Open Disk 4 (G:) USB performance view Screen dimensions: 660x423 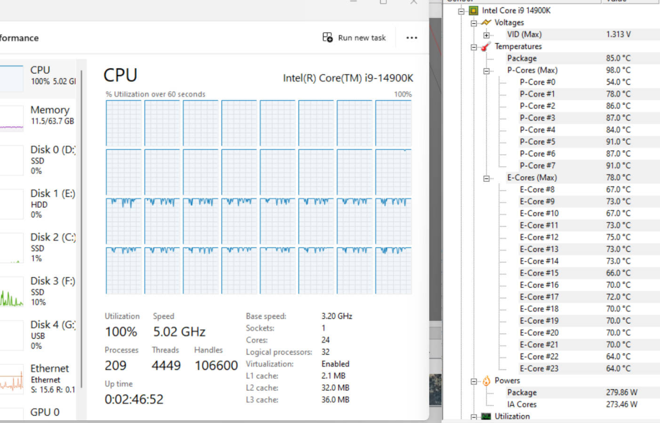click(x=37, y=335)
